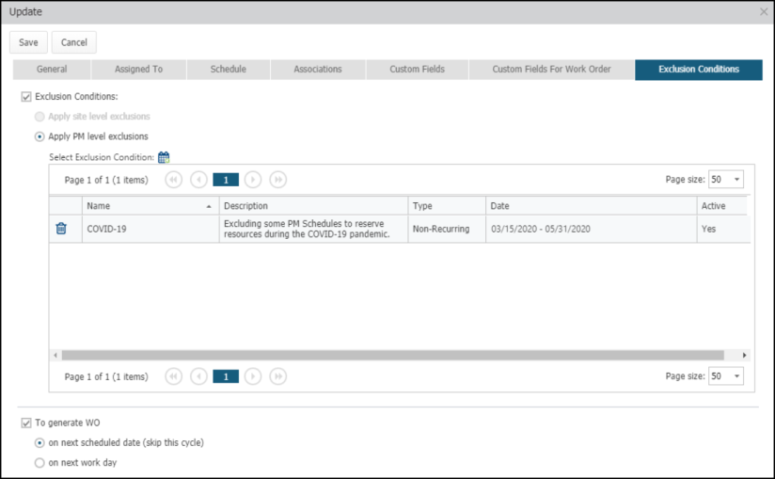Image resolution: width=775 pixels, height=479 pixels.
Task: Click the Name column sort arrow
Action: (209, 206)
